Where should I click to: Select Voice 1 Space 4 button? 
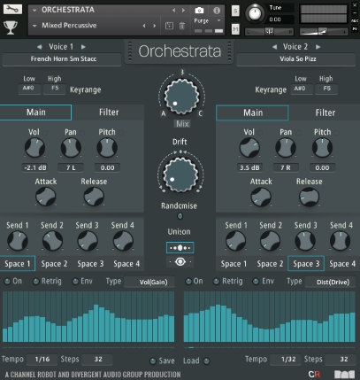pos(126,264)
